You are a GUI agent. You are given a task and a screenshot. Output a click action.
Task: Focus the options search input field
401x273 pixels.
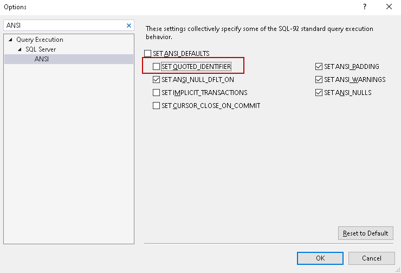[64, 26]
